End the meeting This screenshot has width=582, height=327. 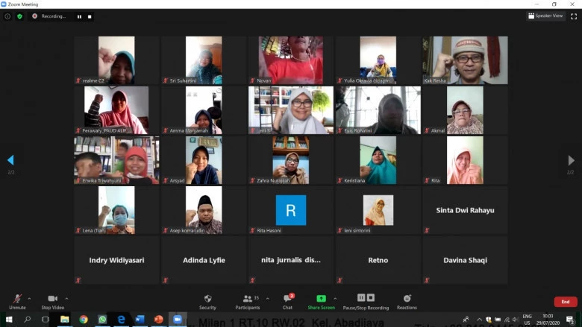click(x=566, y=302)
